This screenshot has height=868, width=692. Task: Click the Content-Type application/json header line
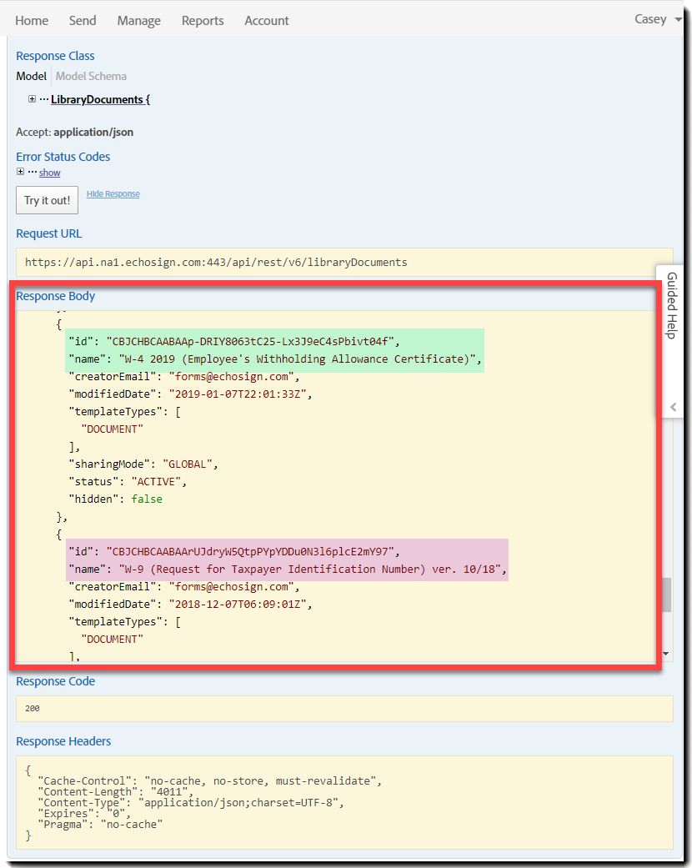[190, 803]
